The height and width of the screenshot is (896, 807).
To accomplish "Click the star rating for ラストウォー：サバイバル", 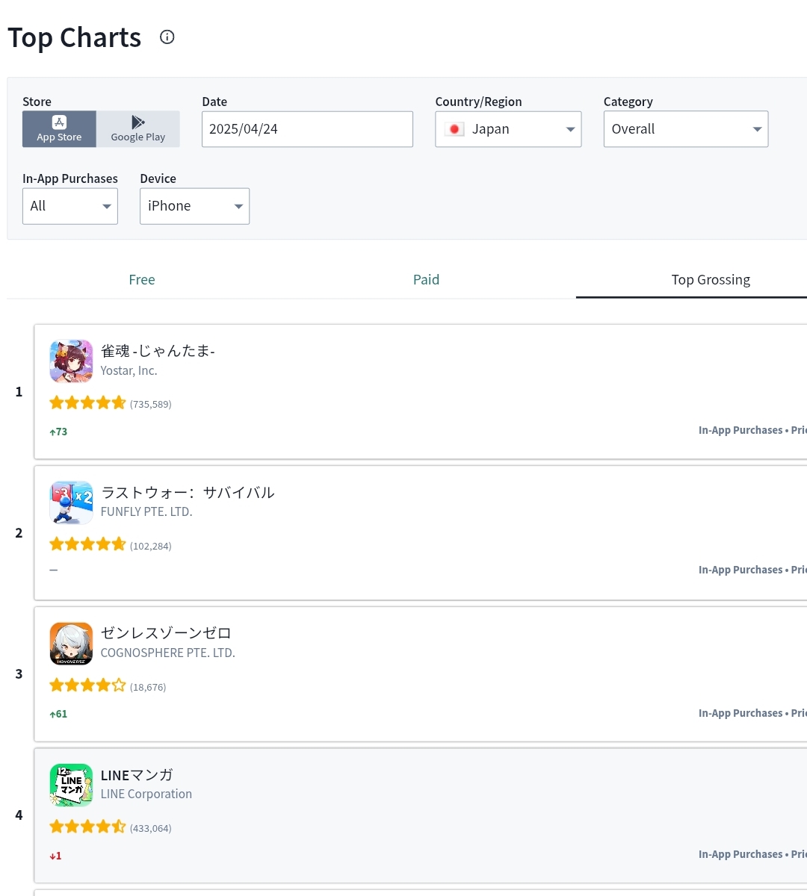I will click(87, 544).
